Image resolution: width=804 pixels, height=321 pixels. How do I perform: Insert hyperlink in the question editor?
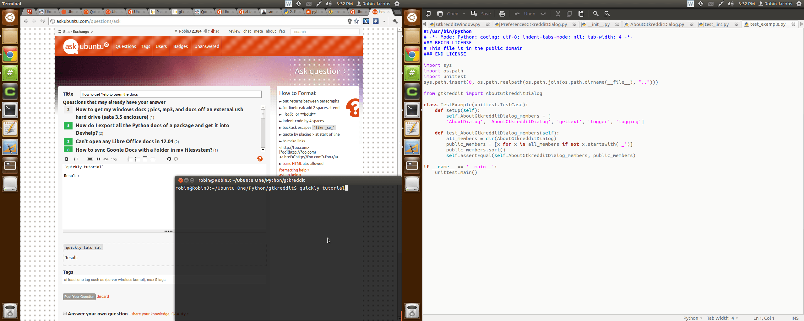pyautogui.click(x=90, y=159)
